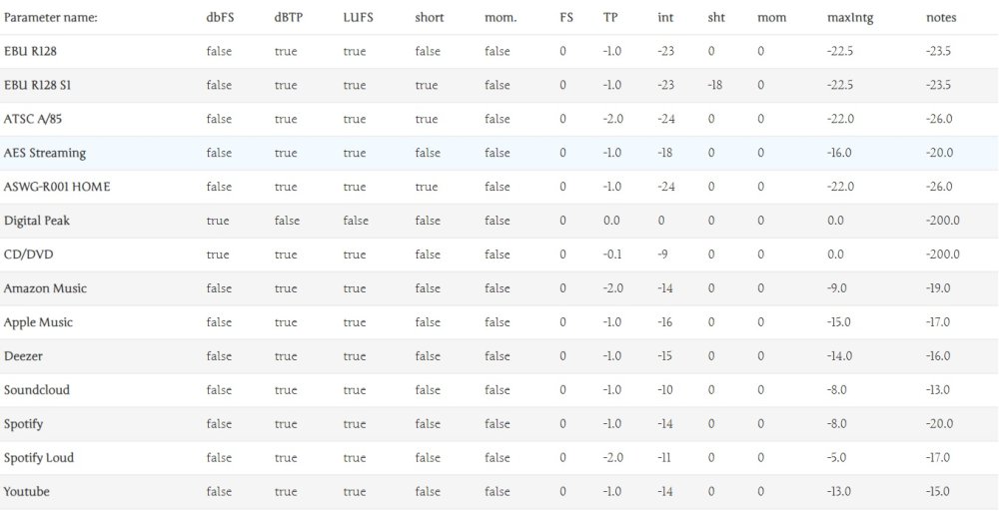Select the -5.0 maxIntg value for Spotify Loud
Image resolution: width=999 pixels, height=511 pixels.
coord(839,458)
